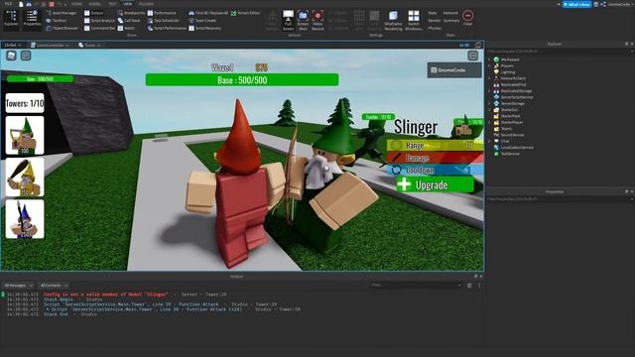Open Find All / Replace All

pyautogui.click(x=208, y=13)
